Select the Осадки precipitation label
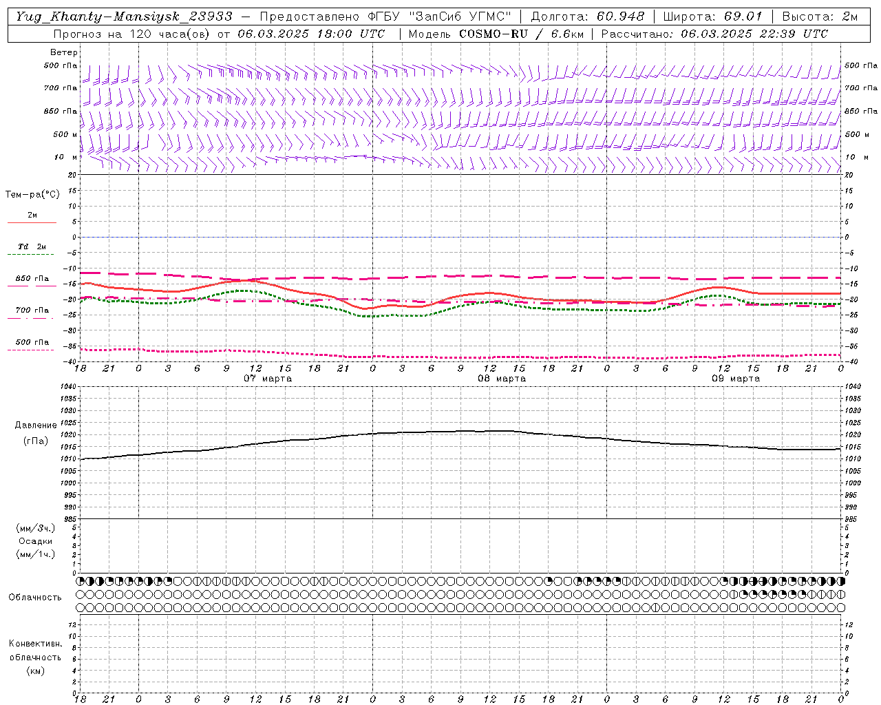The image size is (881, 705). tap(36, 541)
